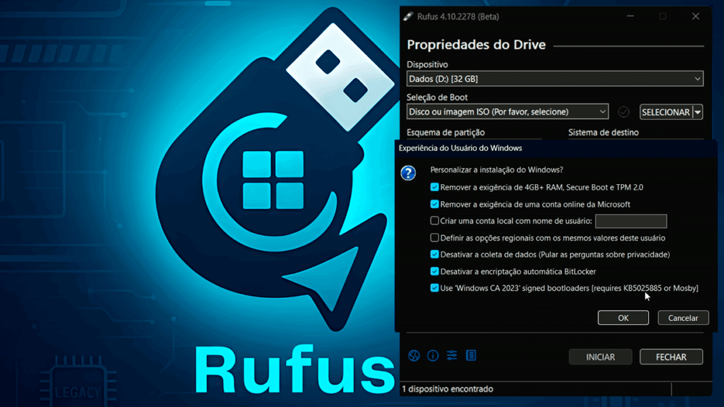
Task: Uncheck the Windows CA 2023 bootloaders option
Action: (434, 288)
